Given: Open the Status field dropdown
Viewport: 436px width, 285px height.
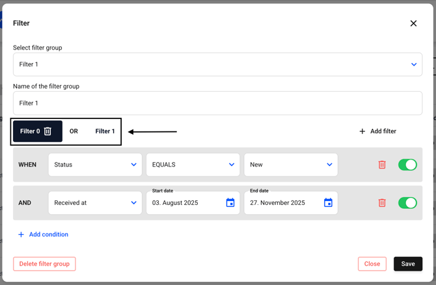Looking at the screenshot, I should pos(95,165).
